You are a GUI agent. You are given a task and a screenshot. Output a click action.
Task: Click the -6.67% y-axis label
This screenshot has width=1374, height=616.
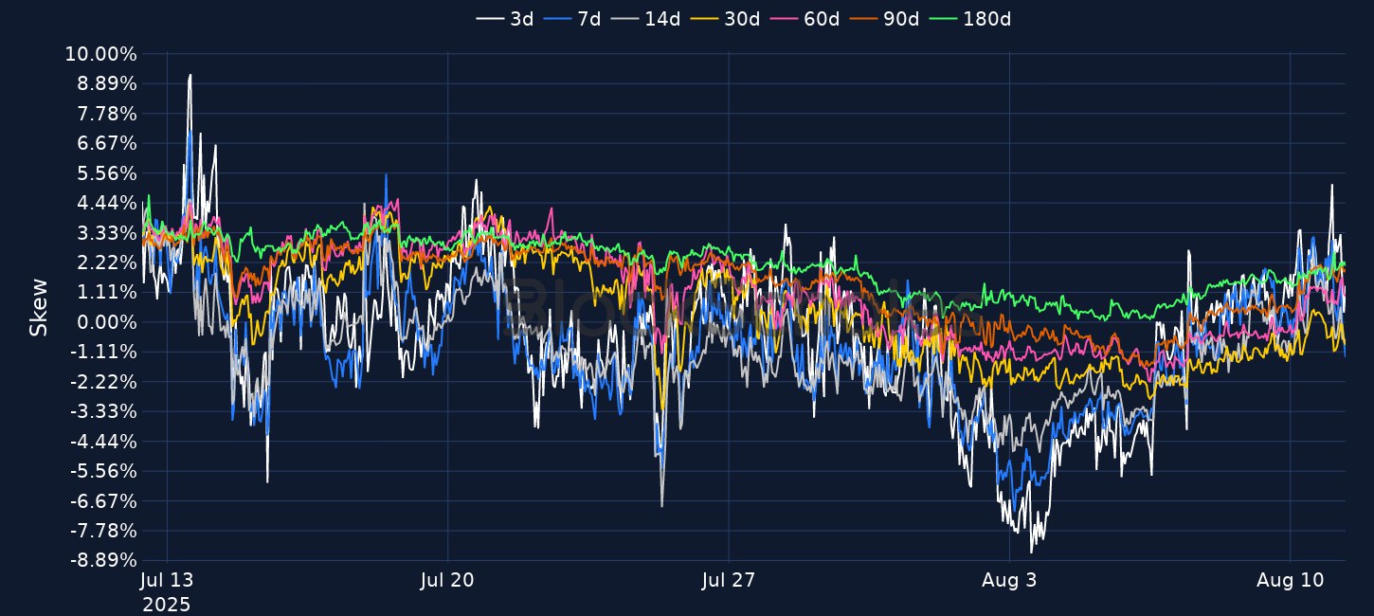(x=103, y=501)
